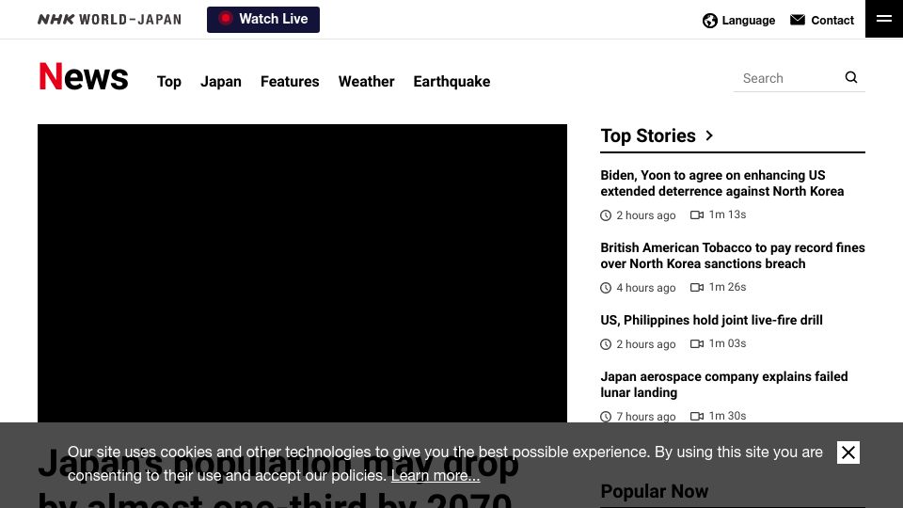Click the Learn more cookie policy link
Viewport: 903px width, 508px height.
click(436, 476)
